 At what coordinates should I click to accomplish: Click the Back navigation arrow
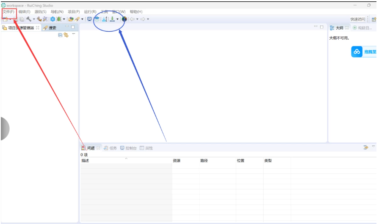tap(132, 19)
